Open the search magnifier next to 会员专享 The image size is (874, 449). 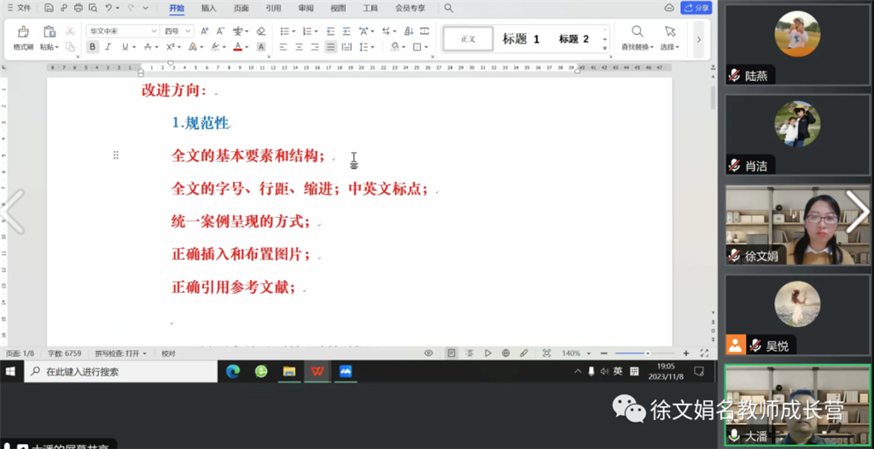tap(449, 8)
